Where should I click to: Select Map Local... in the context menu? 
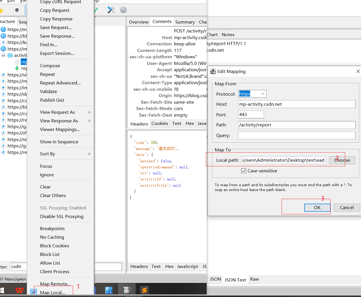pyautogui.click(x=52, y=292)
